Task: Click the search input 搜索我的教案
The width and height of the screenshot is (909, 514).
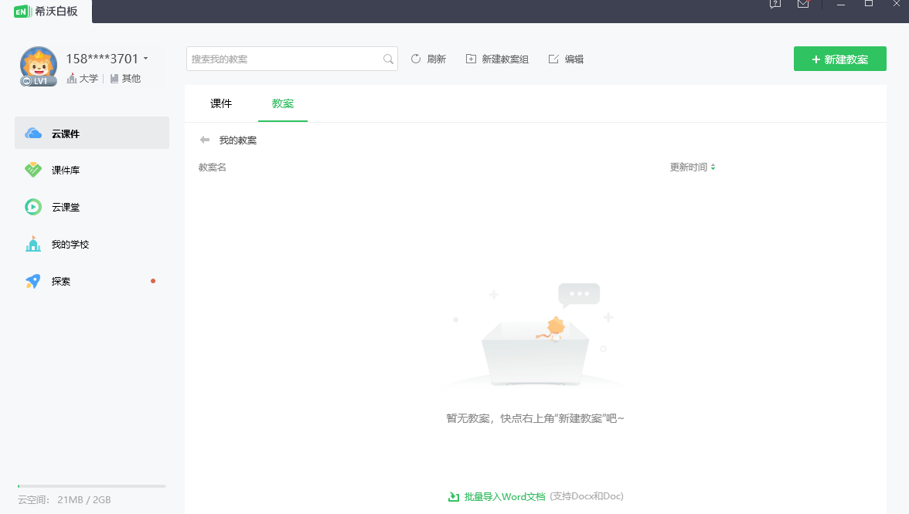Action: pyautogui.click(x=286, y=58)
